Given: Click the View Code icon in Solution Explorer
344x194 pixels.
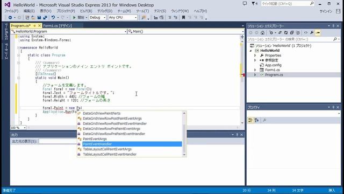Looking at the screenshot, I should click(x=306, y=32).
